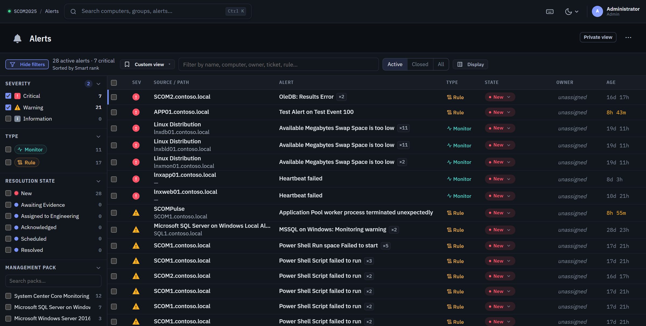Screen dimensions: 646x326
Task: Enable the Information severity filter
Action: coord(8,119)
